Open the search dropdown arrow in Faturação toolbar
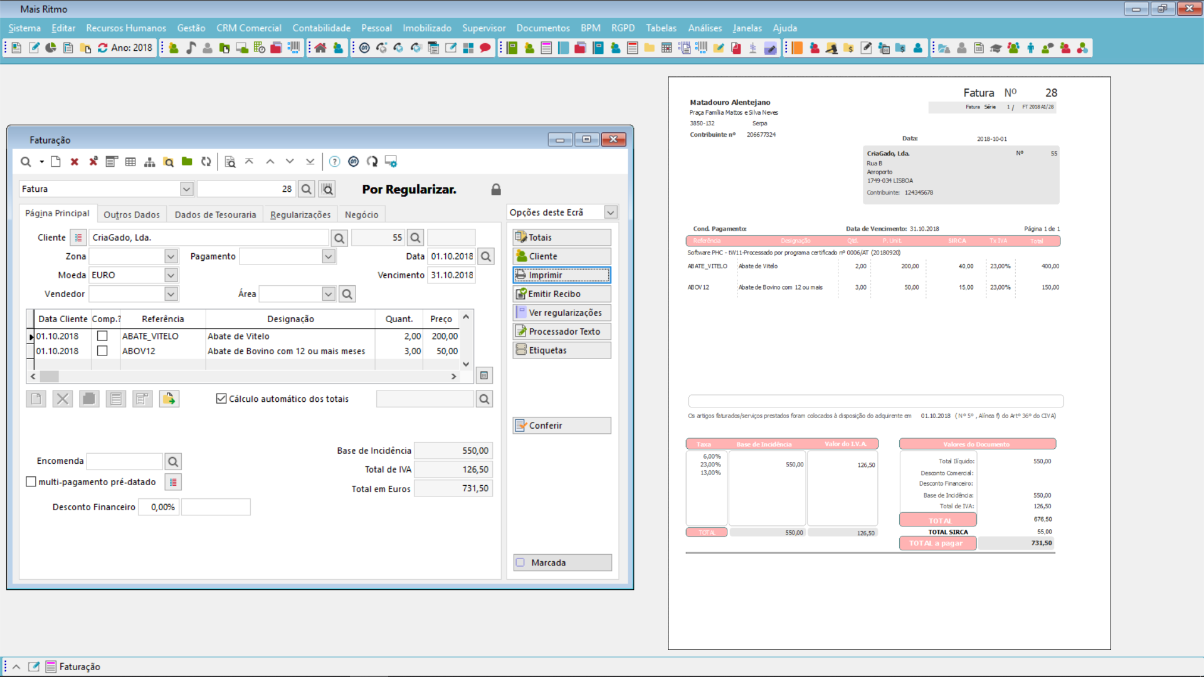The image size is (1204, 677). tap(41, 162)
